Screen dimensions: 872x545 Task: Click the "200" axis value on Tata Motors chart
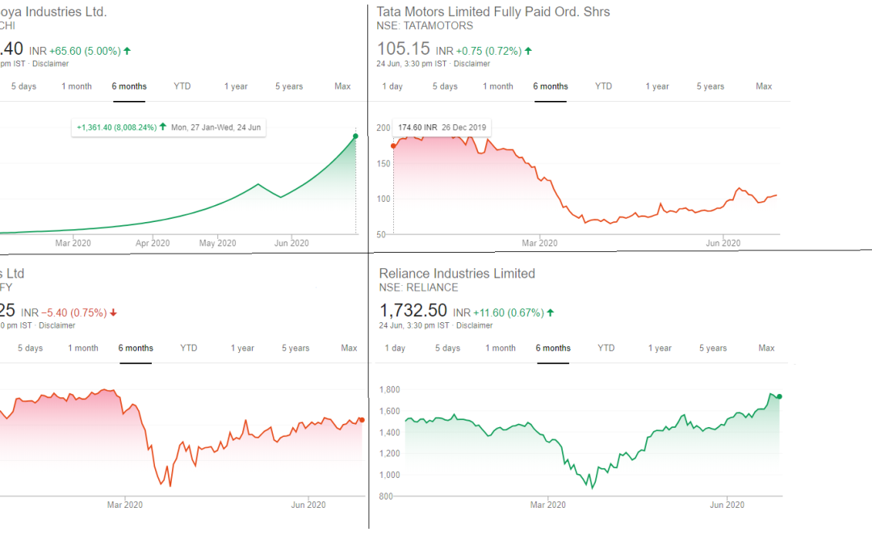point(384,128)
